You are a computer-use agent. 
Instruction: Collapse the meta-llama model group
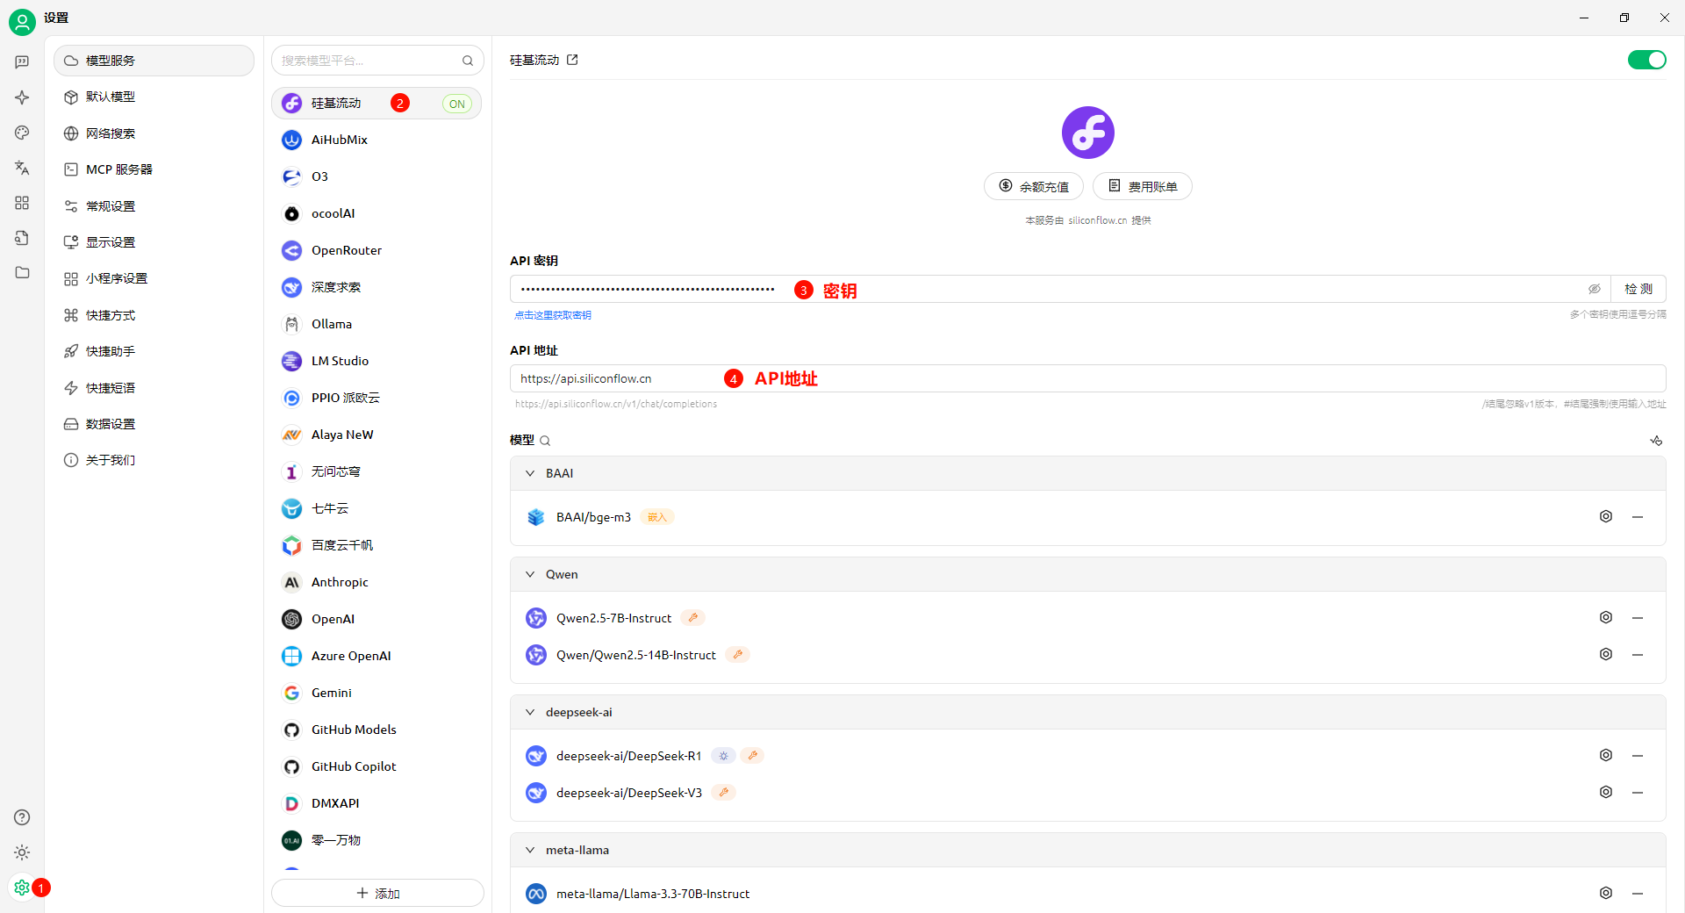530,850
